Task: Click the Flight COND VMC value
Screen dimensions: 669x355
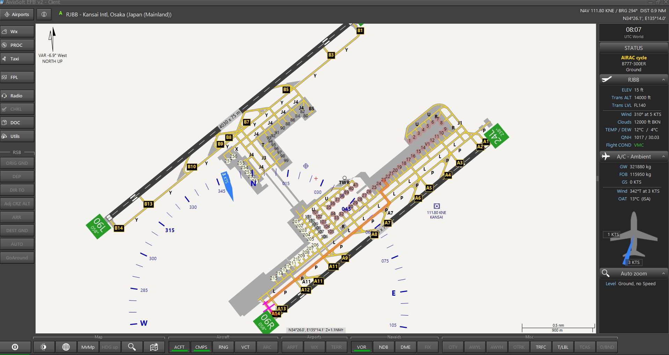Action: (639, 145)
